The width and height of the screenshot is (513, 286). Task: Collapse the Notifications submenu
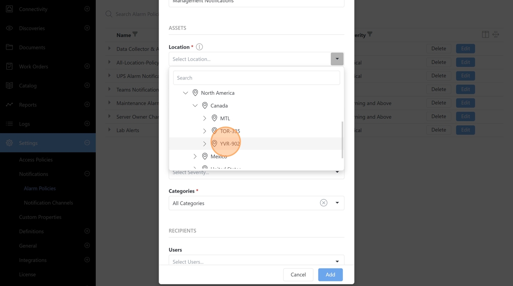(x=87, y=174)
